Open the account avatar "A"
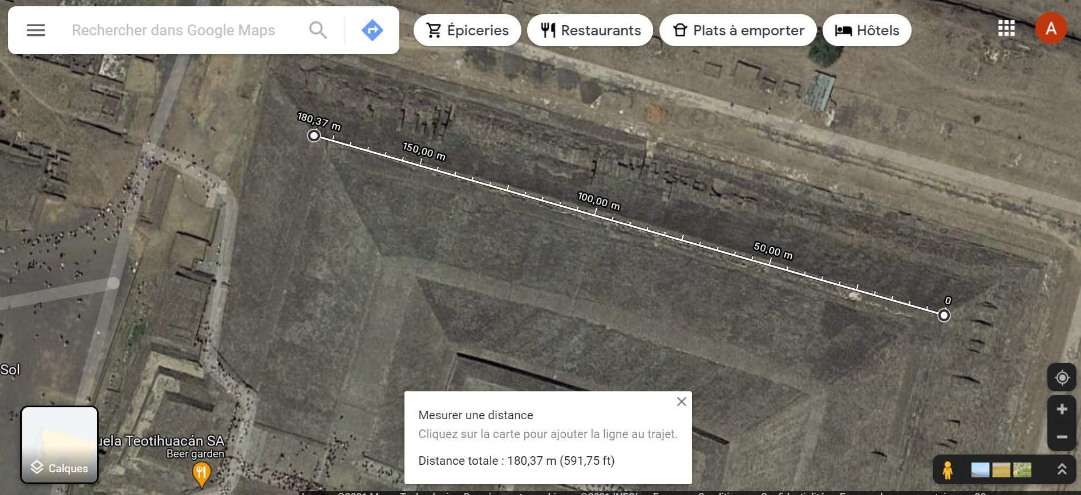The image size is (1081, 495). tap(1051, 28)
